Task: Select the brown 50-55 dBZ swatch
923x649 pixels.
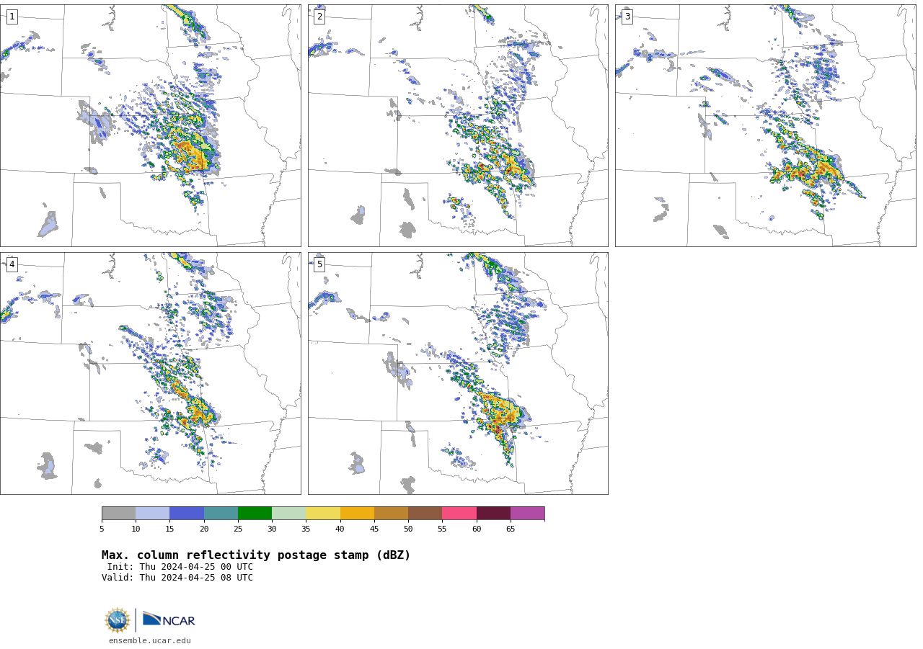Action: click(x=425, y=514)
